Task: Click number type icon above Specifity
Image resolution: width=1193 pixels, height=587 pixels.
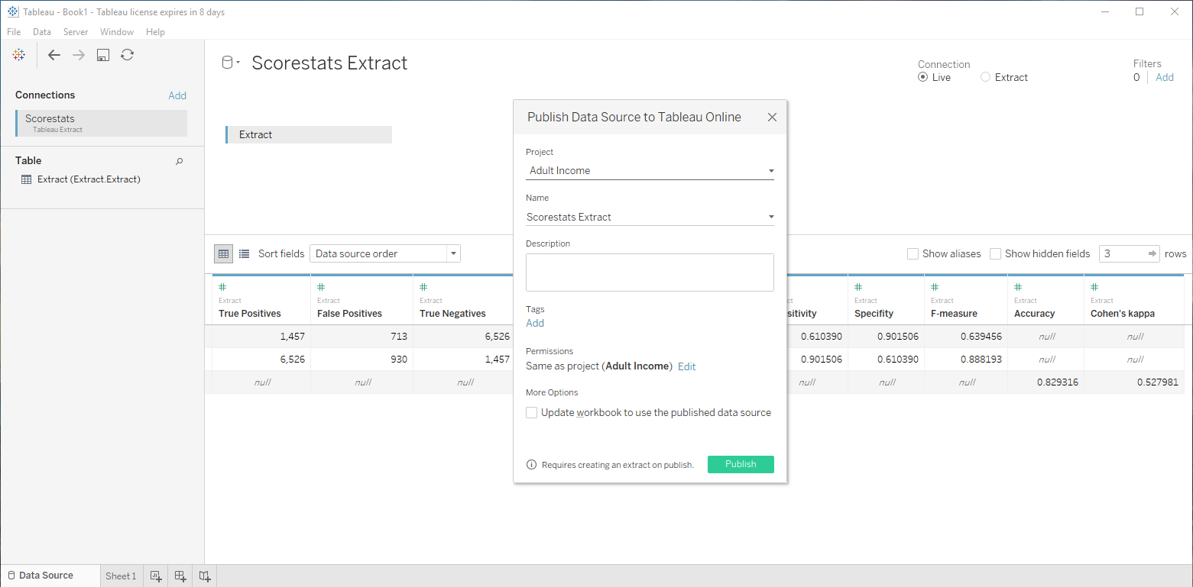Action: (859, 287)
